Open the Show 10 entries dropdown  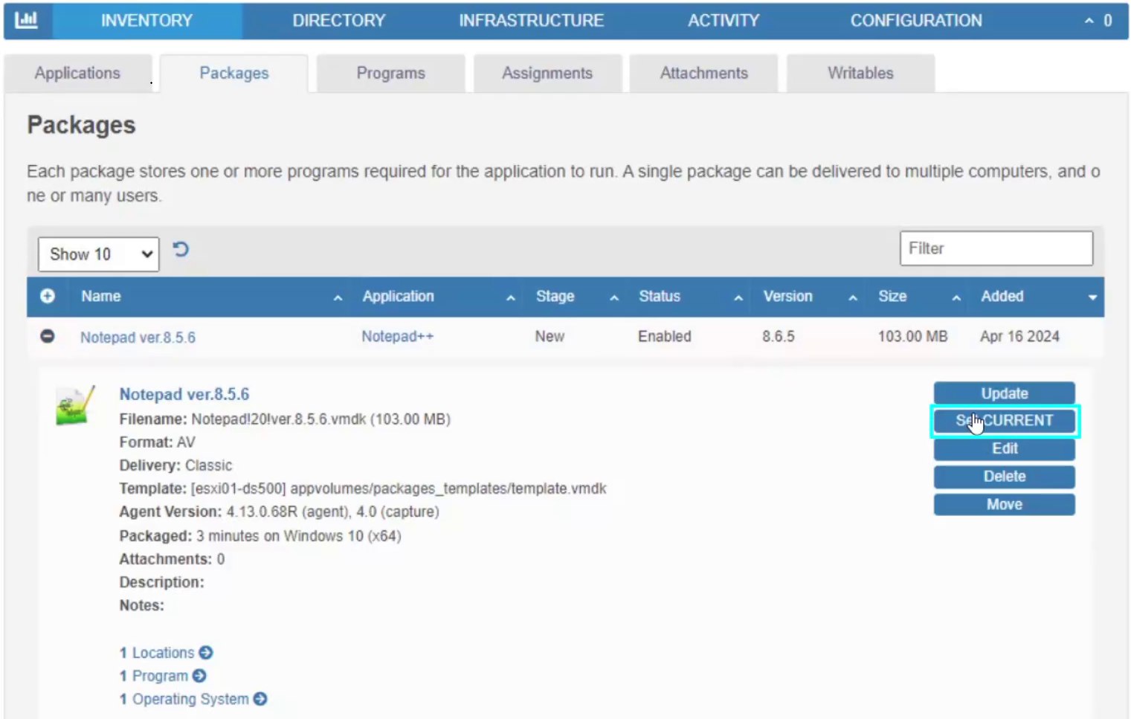pos(97,254)
